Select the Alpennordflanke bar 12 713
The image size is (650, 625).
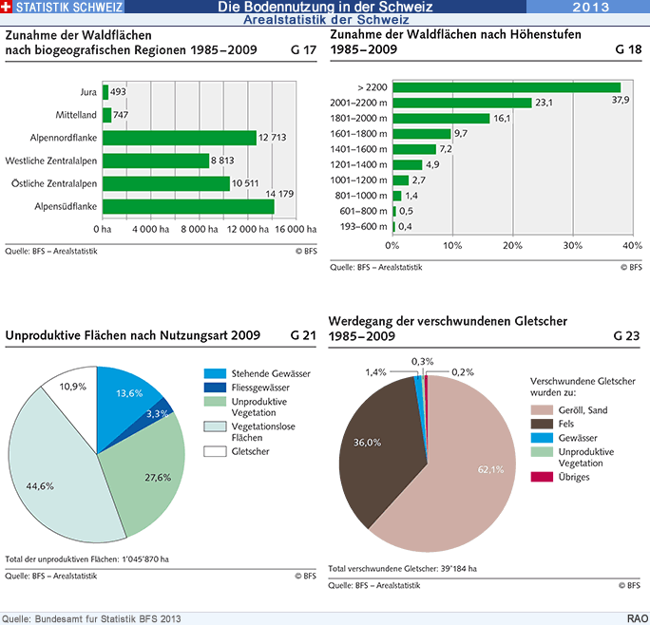[180, 138]
